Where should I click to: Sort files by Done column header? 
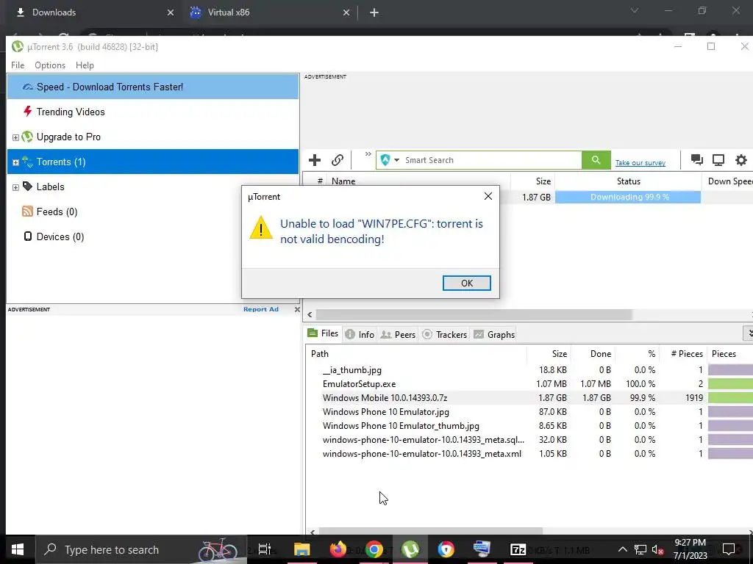(x=593, y=354)
